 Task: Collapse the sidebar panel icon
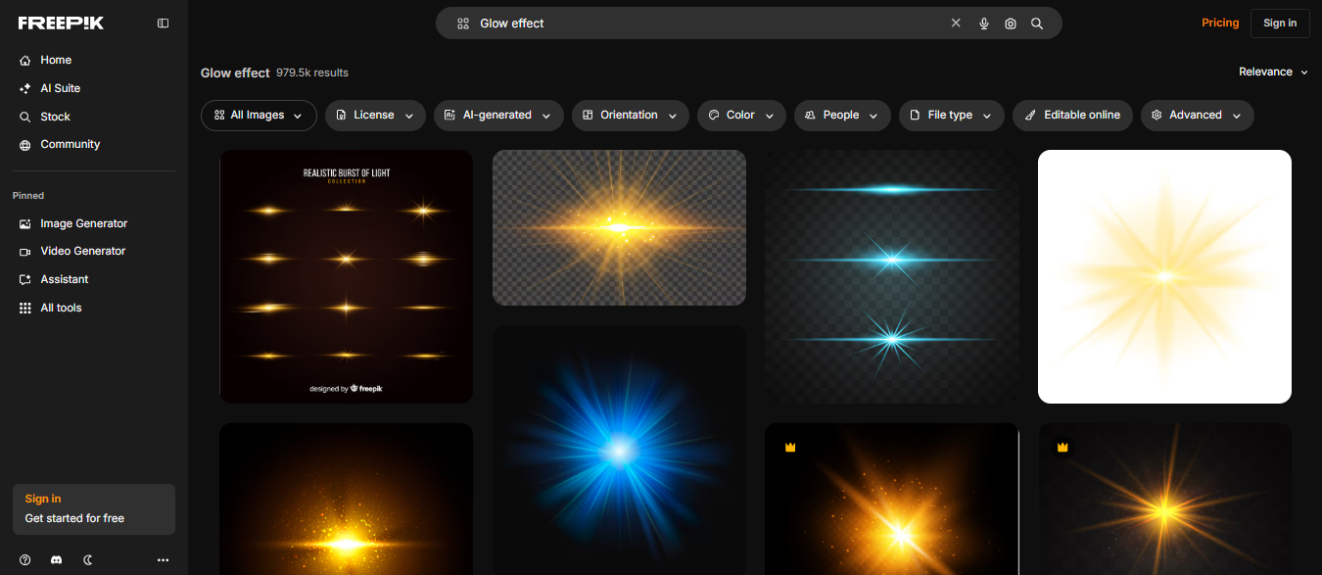coord(164,23)
